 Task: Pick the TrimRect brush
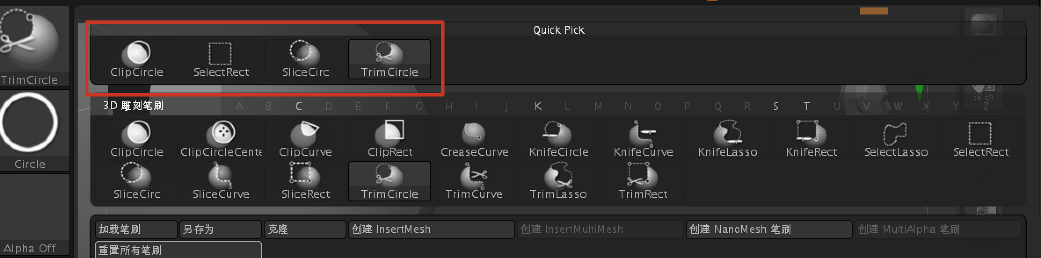pos(643,181)
